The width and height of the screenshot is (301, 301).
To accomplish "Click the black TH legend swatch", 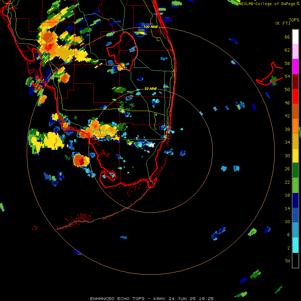I will click(x=295, y=260).
